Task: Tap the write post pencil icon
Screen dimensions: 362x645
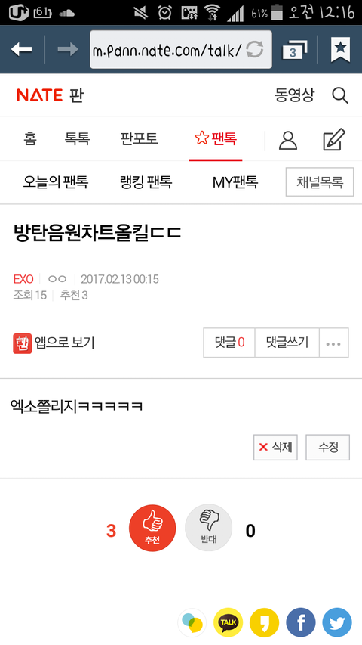Action: point(333,139)
